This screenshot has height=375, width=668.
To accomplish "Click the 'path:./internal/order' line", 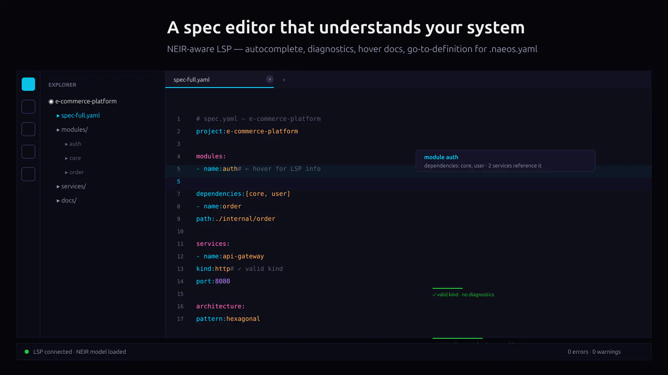I will pyautogui.click(x=236, y=219).
